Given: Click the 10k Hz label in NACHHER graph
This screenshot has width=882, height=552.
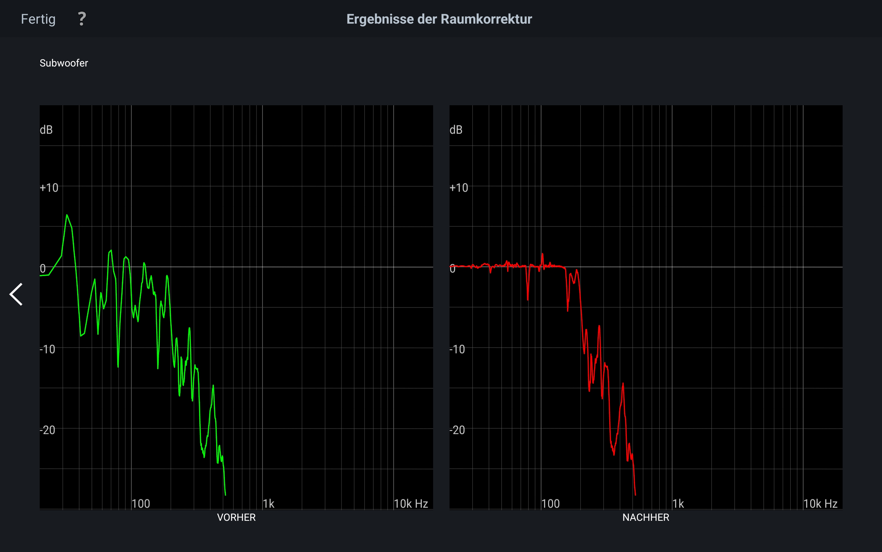Looking at the screenshot, I should tap(820, 504).
